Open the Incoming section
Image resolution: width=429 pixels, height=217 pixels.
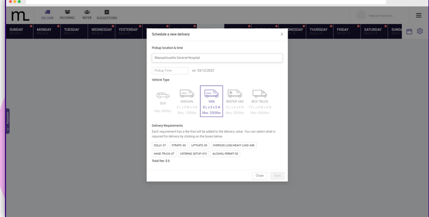pyautogui.click(x=67, y=15)
